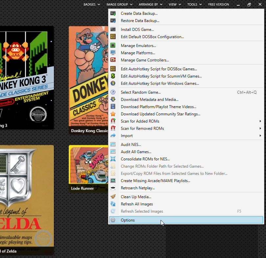Click the orange star icon for Community Star Ratings
266x258 pixels.
tap(113, 114)
